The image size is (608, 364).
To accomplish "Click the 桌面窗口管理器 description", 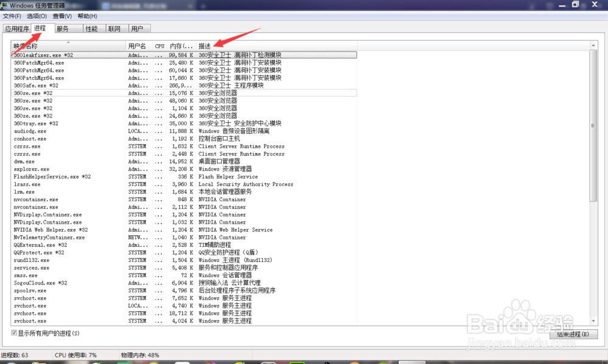I will point(219,161).
